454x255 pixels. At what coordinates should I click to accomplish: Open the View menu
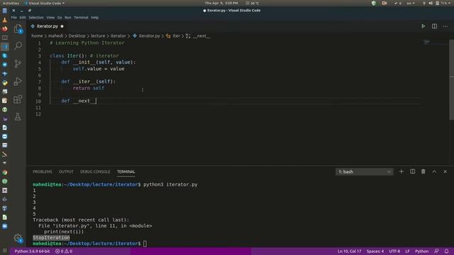tap(50, 17)
